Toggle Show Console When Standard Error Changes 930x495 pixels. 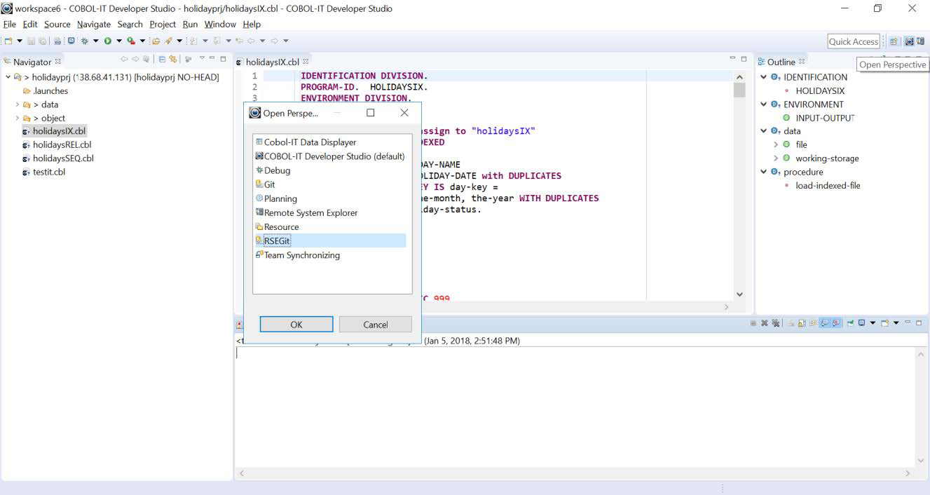836,323
